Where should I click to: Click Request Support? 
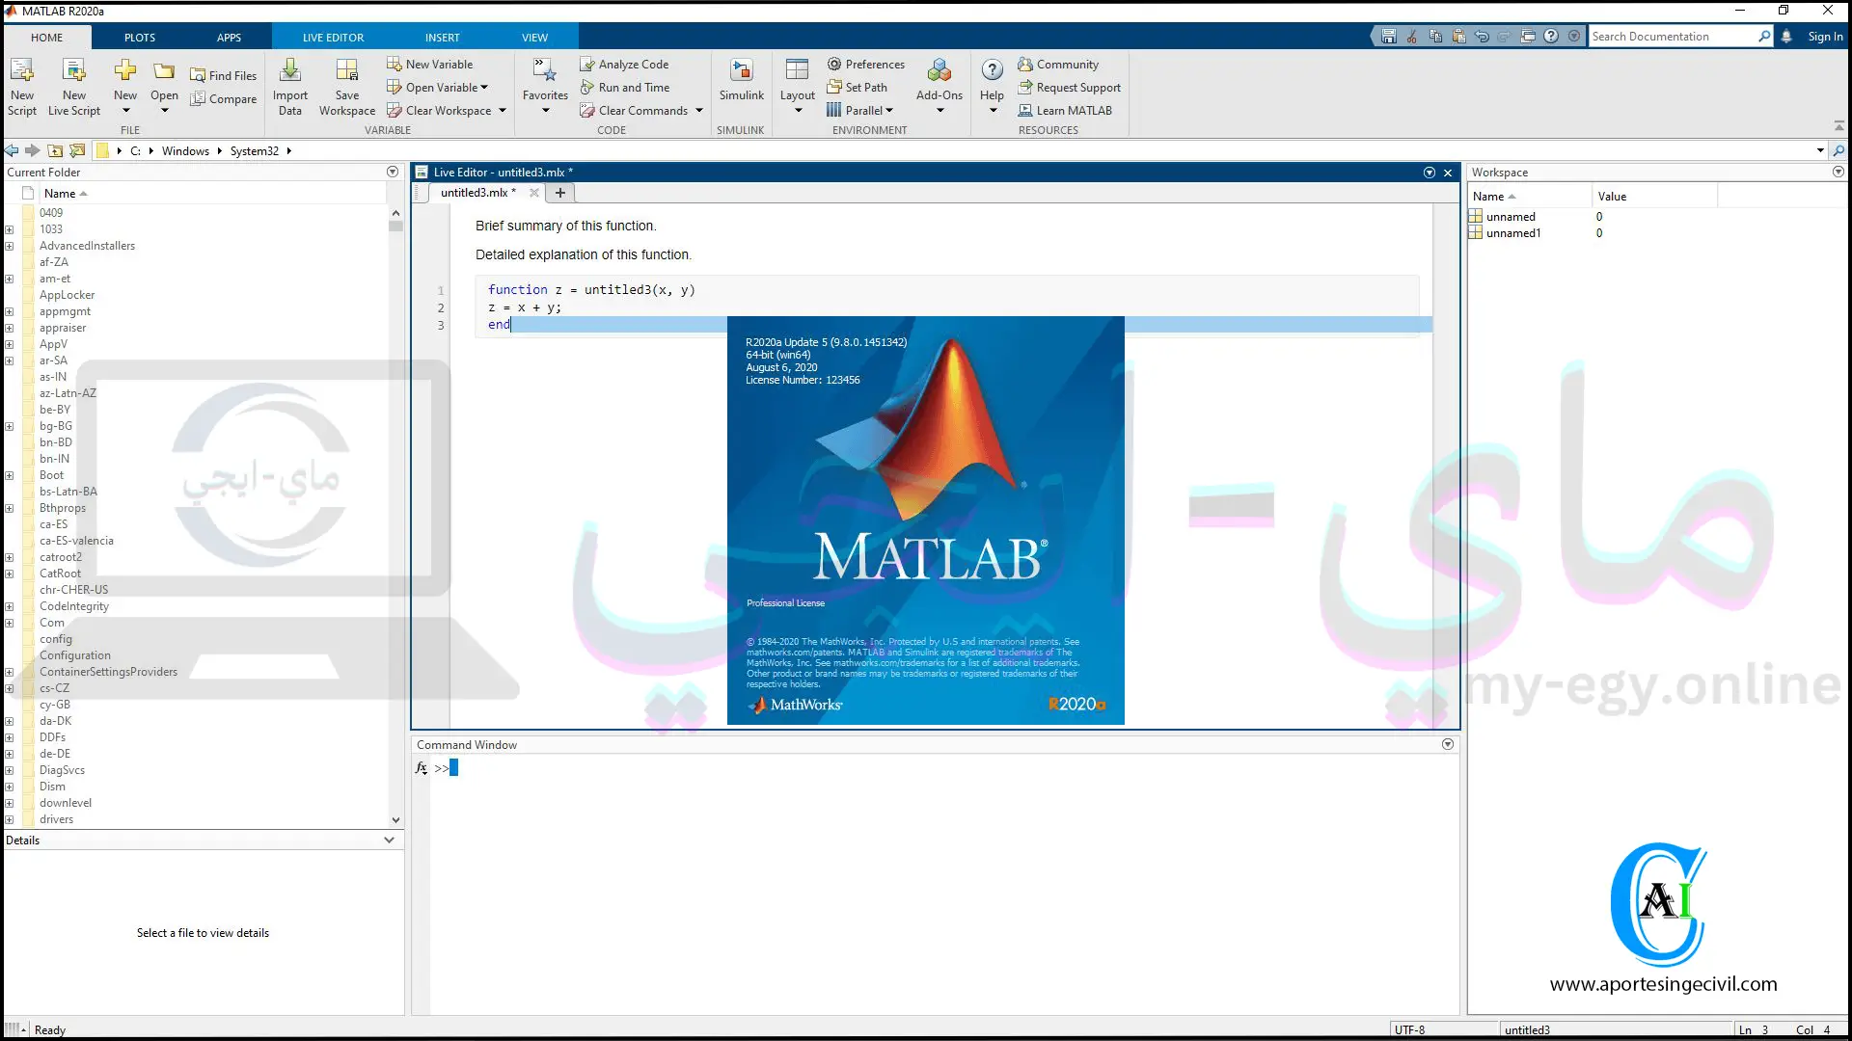pos(1069,87)
